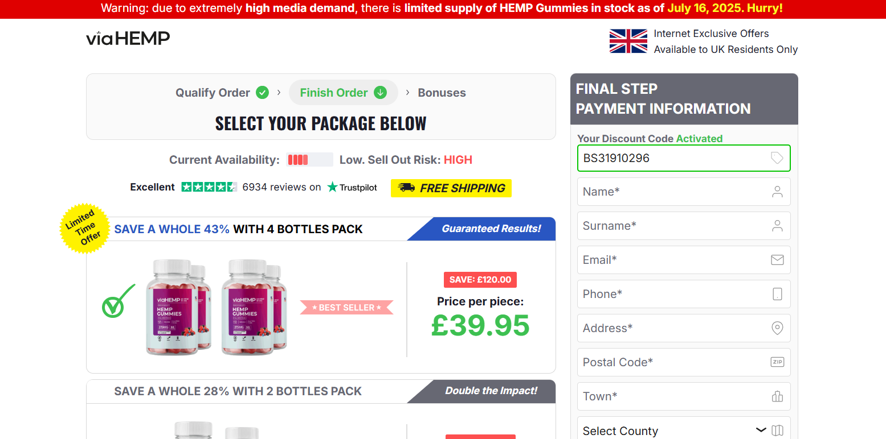
Task: Select the 4 bottles pack green checkmark
Action: pos(118,301)
